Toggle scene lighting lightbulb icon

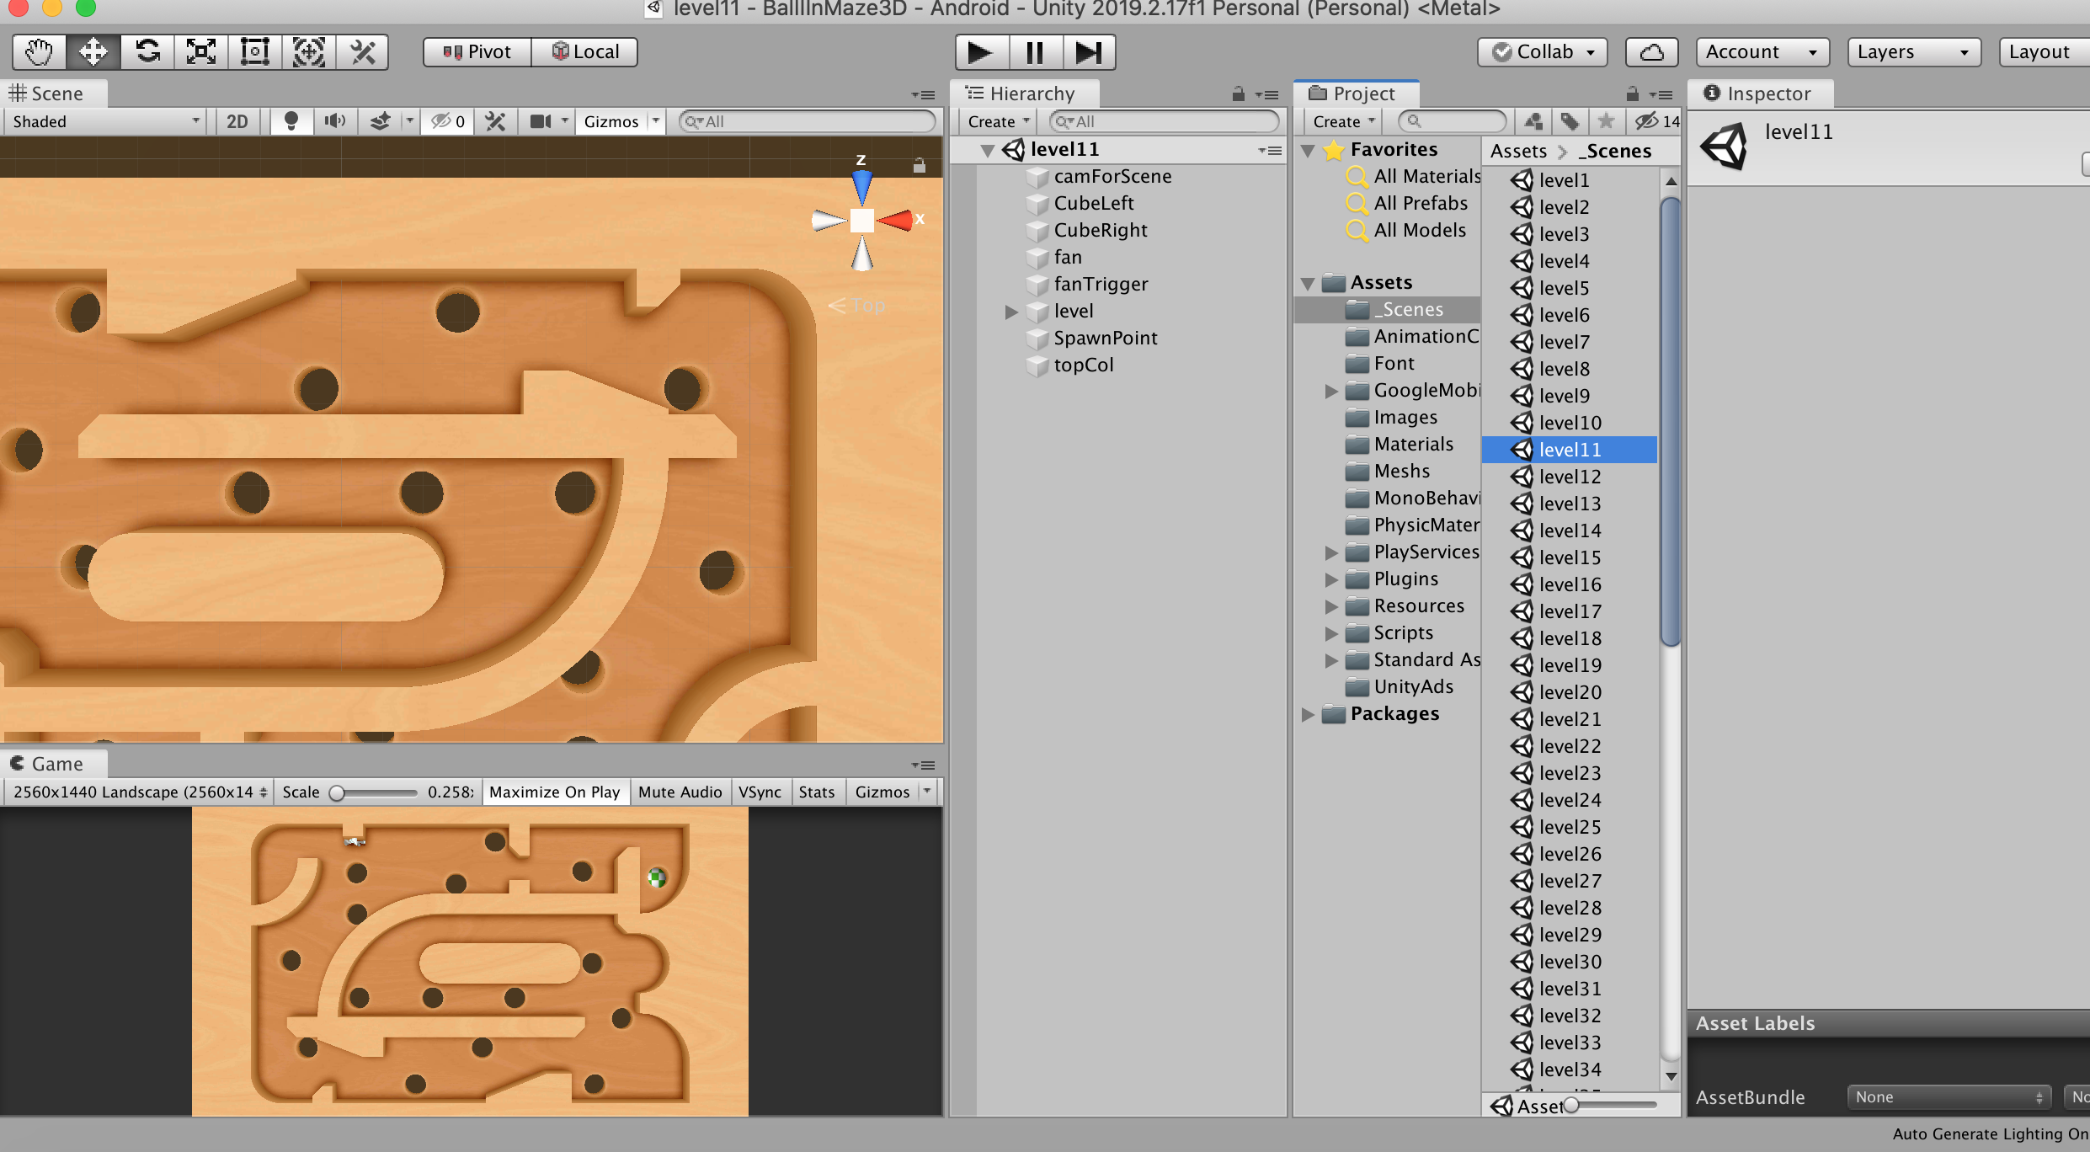point(291,121)
